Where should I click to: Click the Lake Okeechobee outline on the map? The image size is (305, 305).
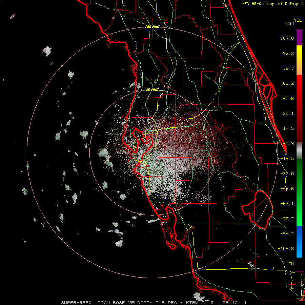click(x=257, y=210)
